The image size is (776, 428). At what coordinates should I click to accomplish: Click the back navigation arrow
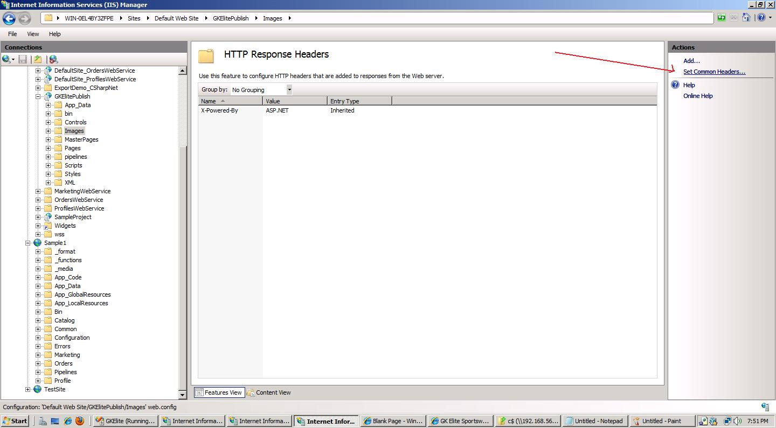9,18
